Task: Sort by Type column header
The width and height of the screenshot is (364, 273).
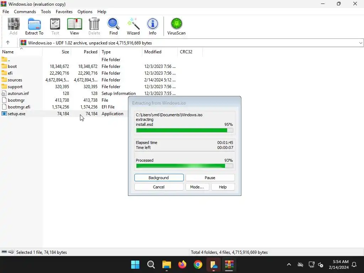Action: tap(121, 52)
